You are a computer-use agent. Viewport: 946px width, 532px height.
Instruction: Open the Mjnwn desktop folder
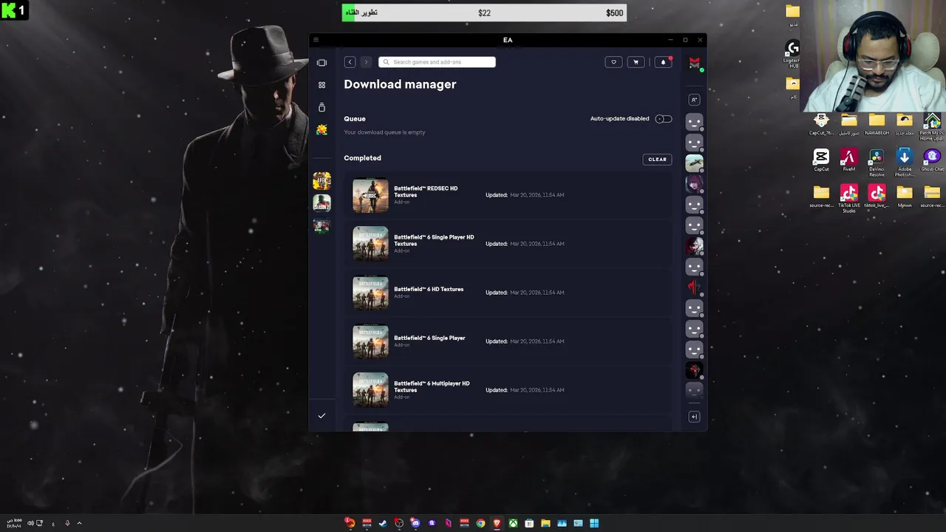904,196
